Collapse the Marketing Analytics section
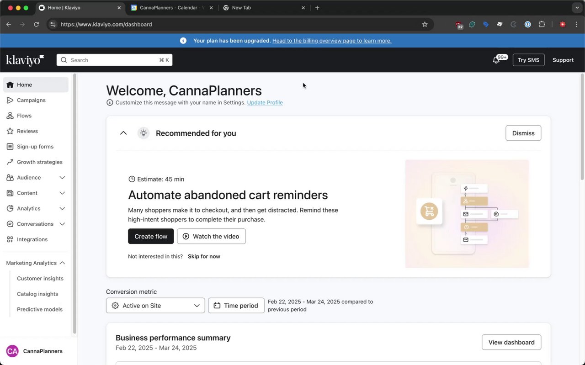 pos(62,263)
